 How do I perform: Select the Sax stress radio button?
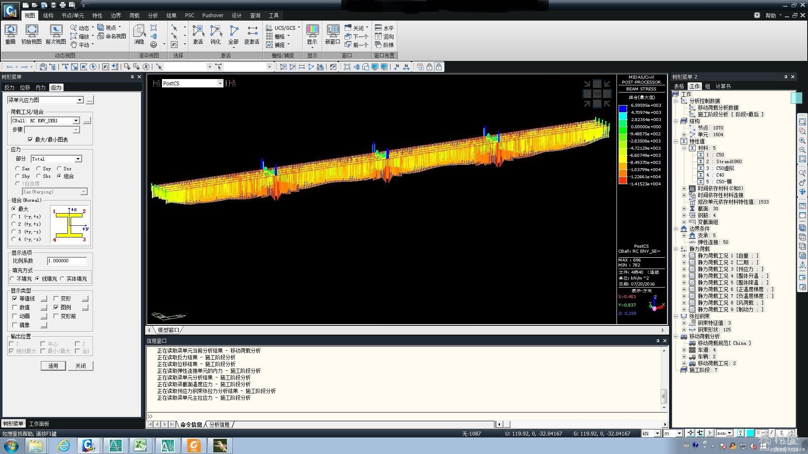click(x=17, y=169)
